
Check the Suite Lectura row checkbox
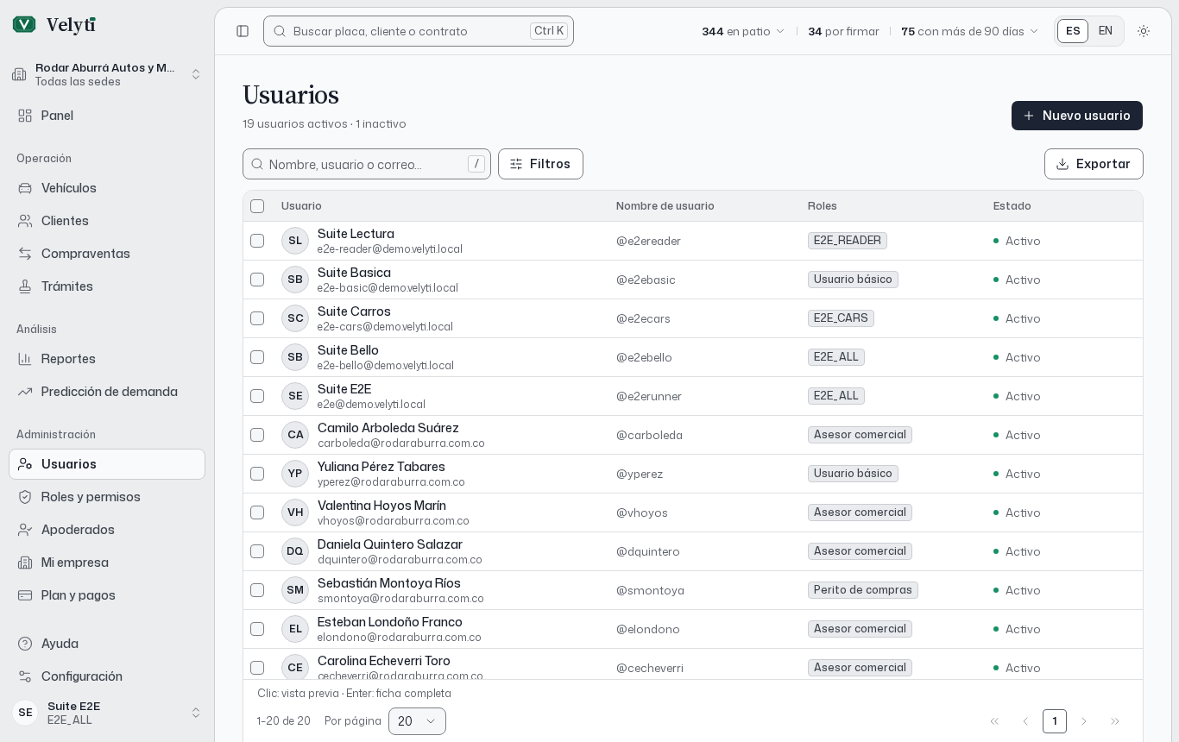coord(257,241)
